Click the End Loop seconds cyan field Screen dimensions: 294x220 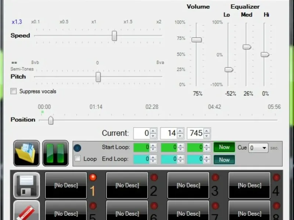(x=169, y=159)
